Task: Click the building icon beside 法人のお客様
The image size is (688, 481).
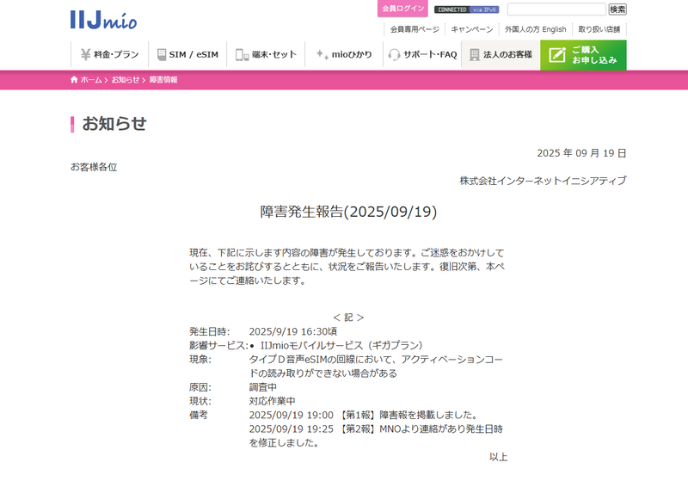Action: (x=475, y=55)
